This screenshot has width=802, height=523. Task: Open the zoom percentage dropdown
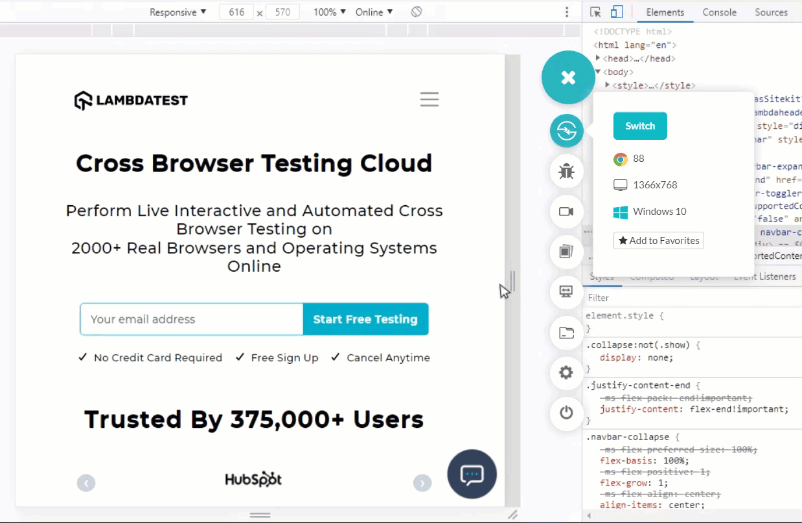pyautogui.click(x=327, y=12)
